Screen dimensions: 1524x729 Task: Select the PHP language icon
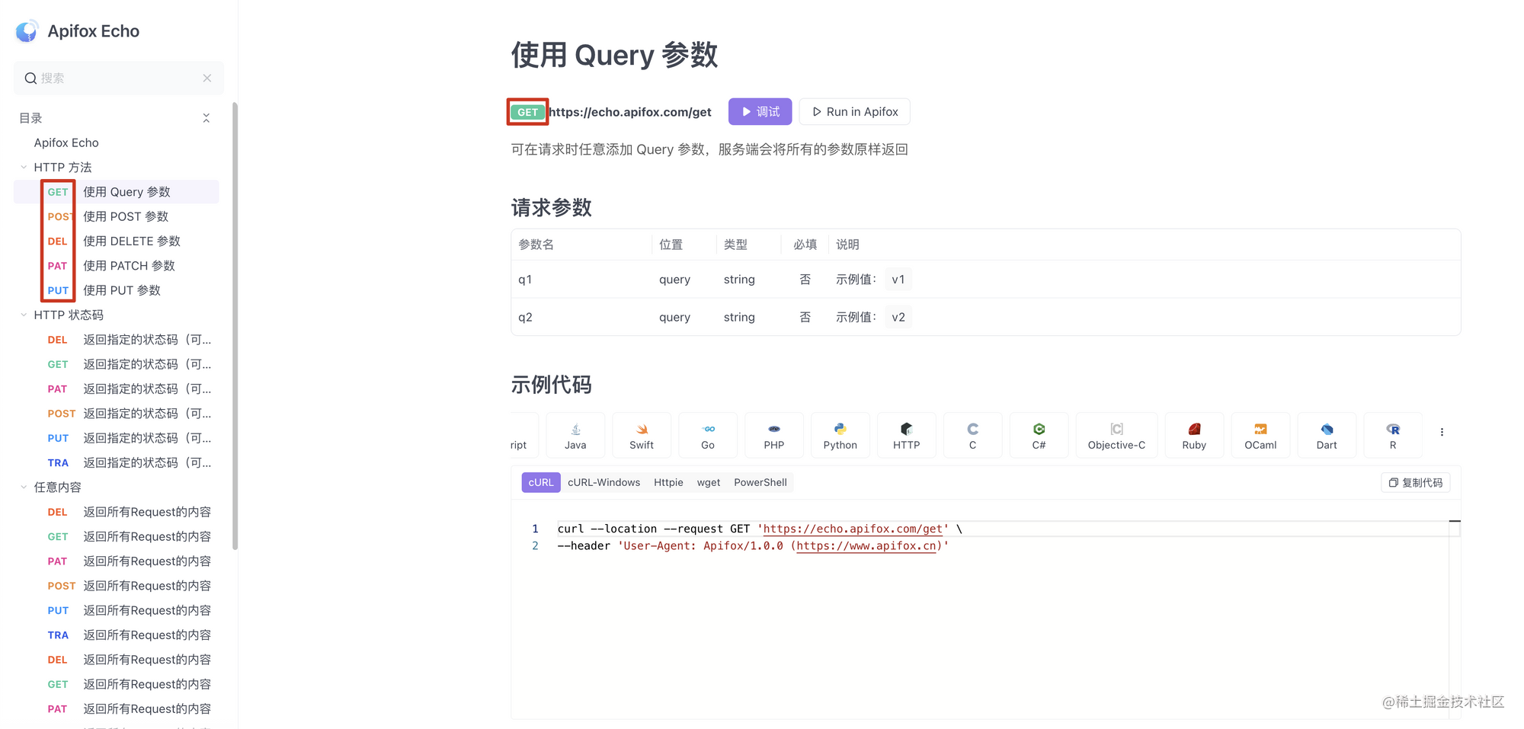click(x=773, y=434)
